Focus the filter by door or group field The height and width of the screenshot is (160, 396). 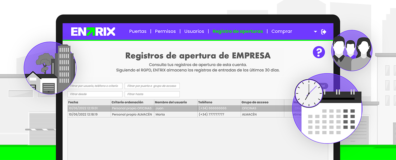[152, 86]
